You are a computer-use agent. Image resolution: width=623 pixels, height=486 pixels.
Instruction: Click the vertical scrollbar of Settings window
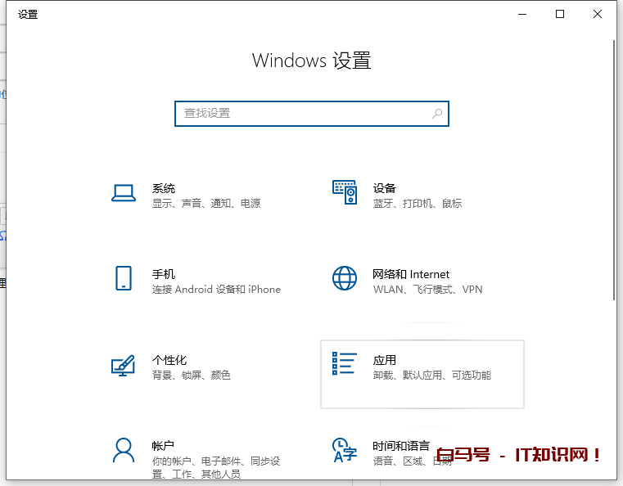[x=614, y=171]
